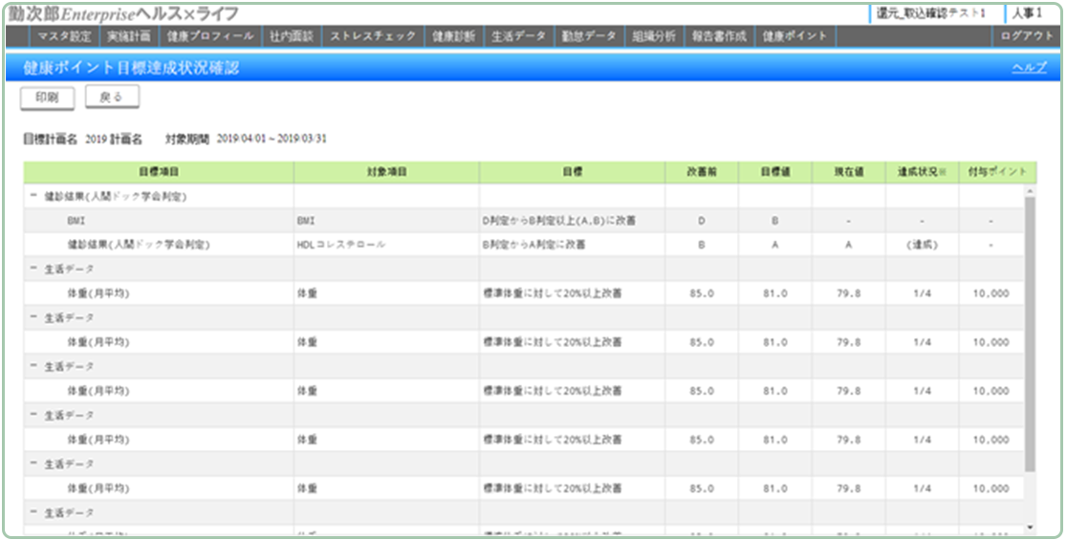Screen dimensions: 1067x540
Task: Click the 付与ポイント column header
Action: [997, 173]
